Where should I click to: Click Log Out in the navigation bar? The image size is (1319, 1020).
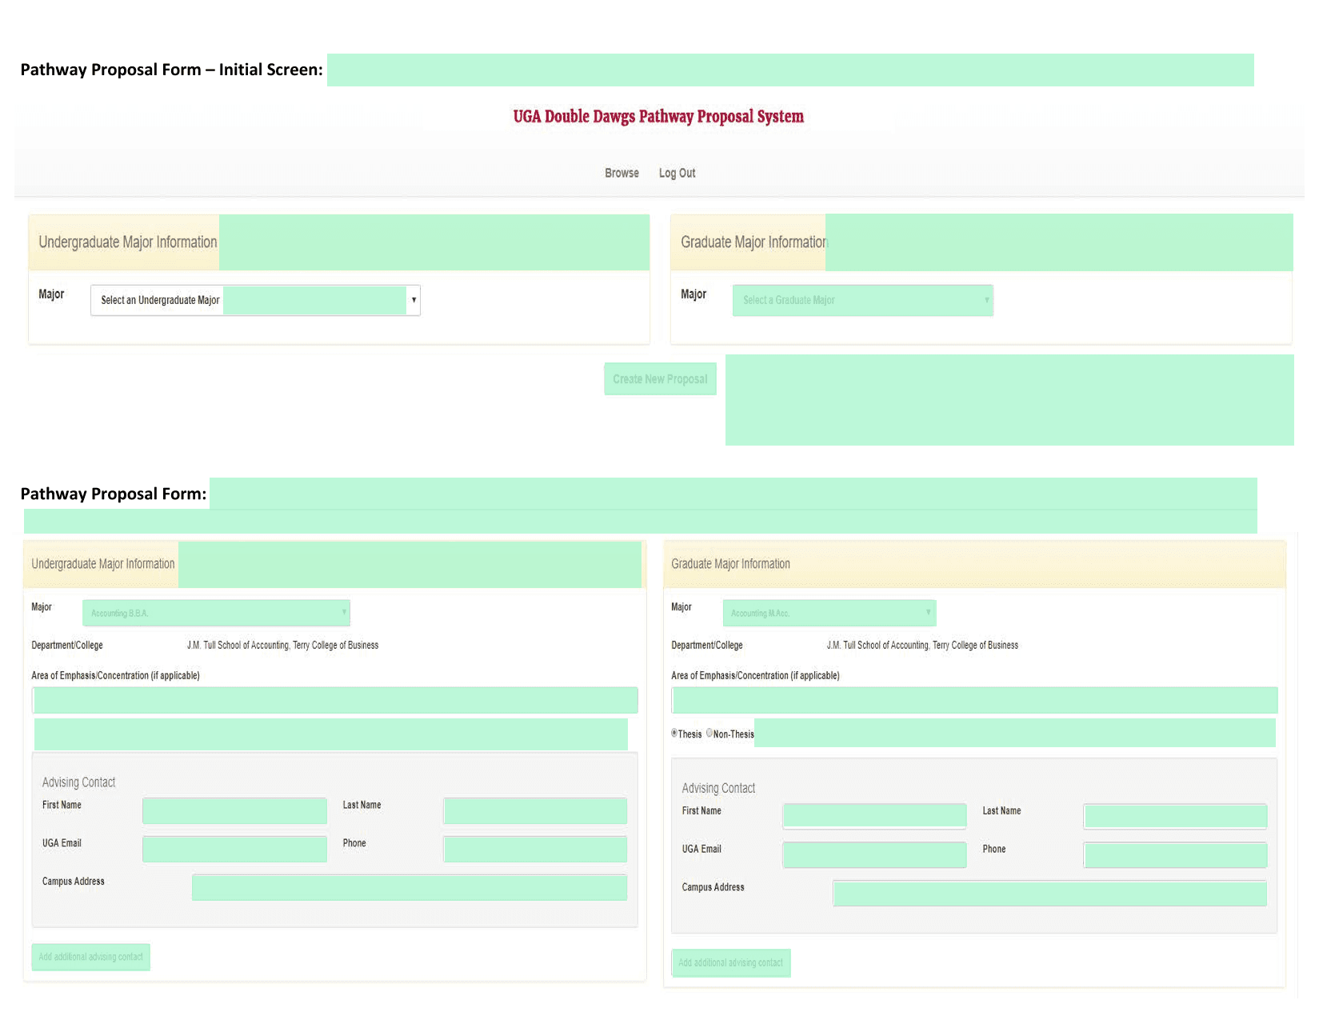pyautogui.click(x=677, y=173)
